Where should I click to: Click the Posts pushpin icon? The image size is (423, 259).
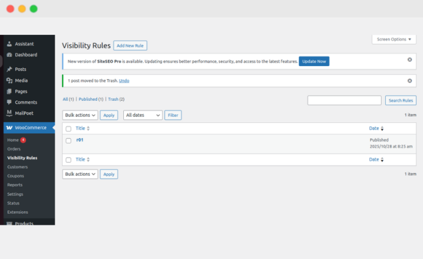pos(9,70)
